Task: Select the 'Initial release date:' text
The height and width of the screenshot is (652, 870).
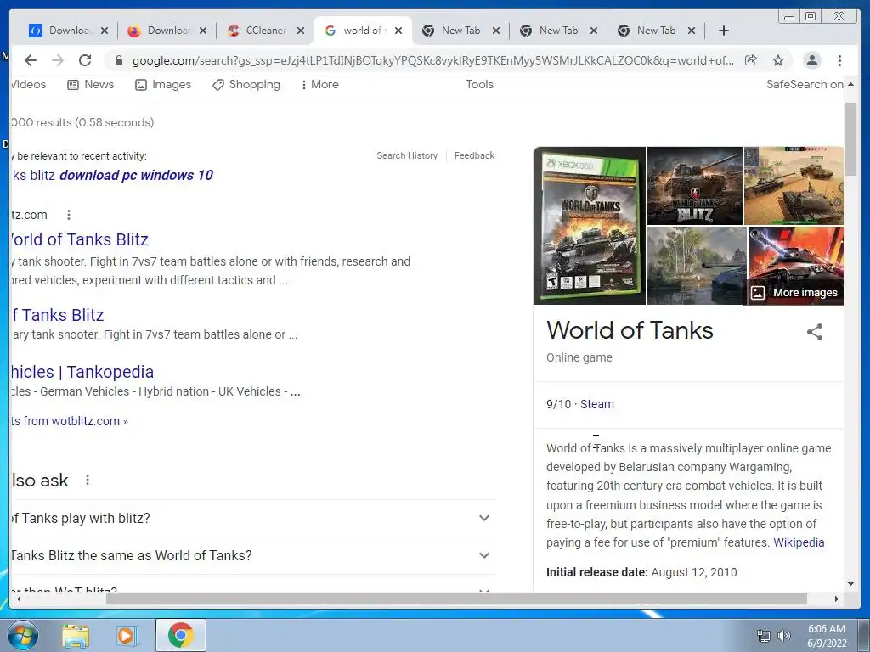Action: click(x=597, y=572)
